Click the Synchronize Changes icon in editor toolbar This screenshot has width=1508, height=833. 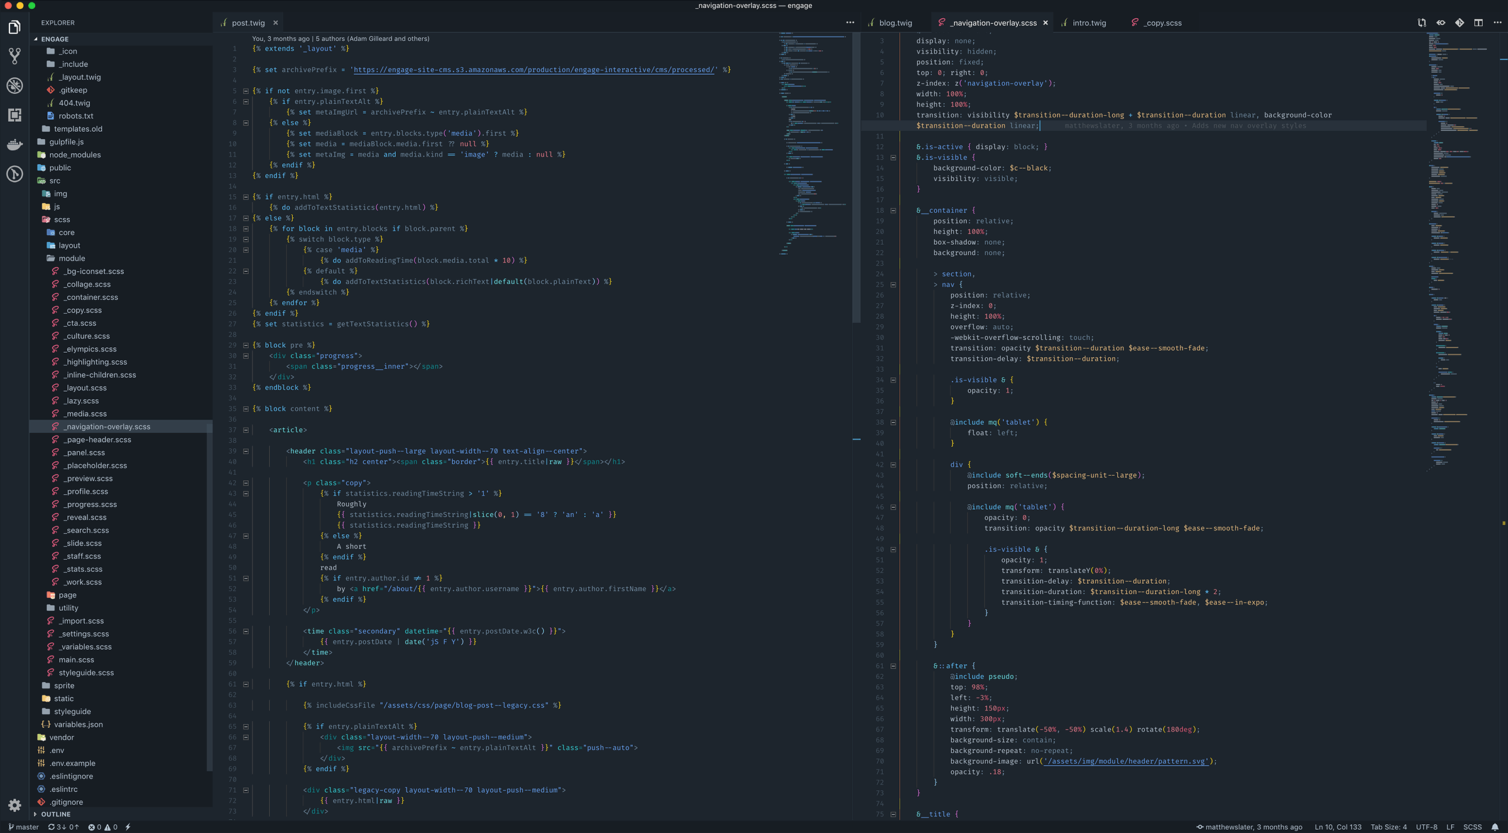coord(1421,23)
